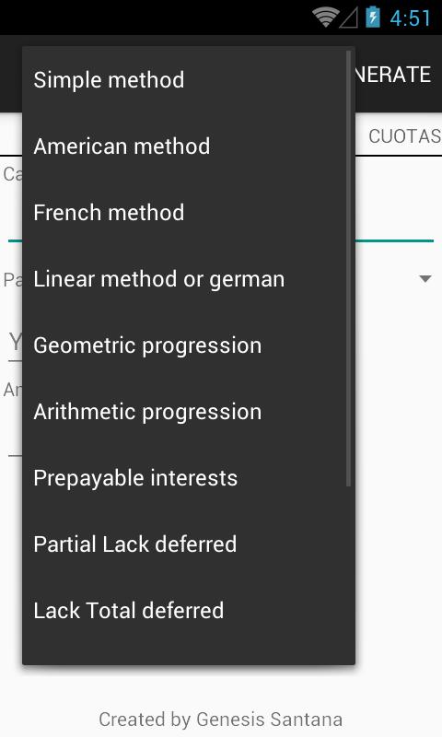Select Linear method or german
Image resolution: width=442 pixels, height=737 pixels.
tap(189, 279)
